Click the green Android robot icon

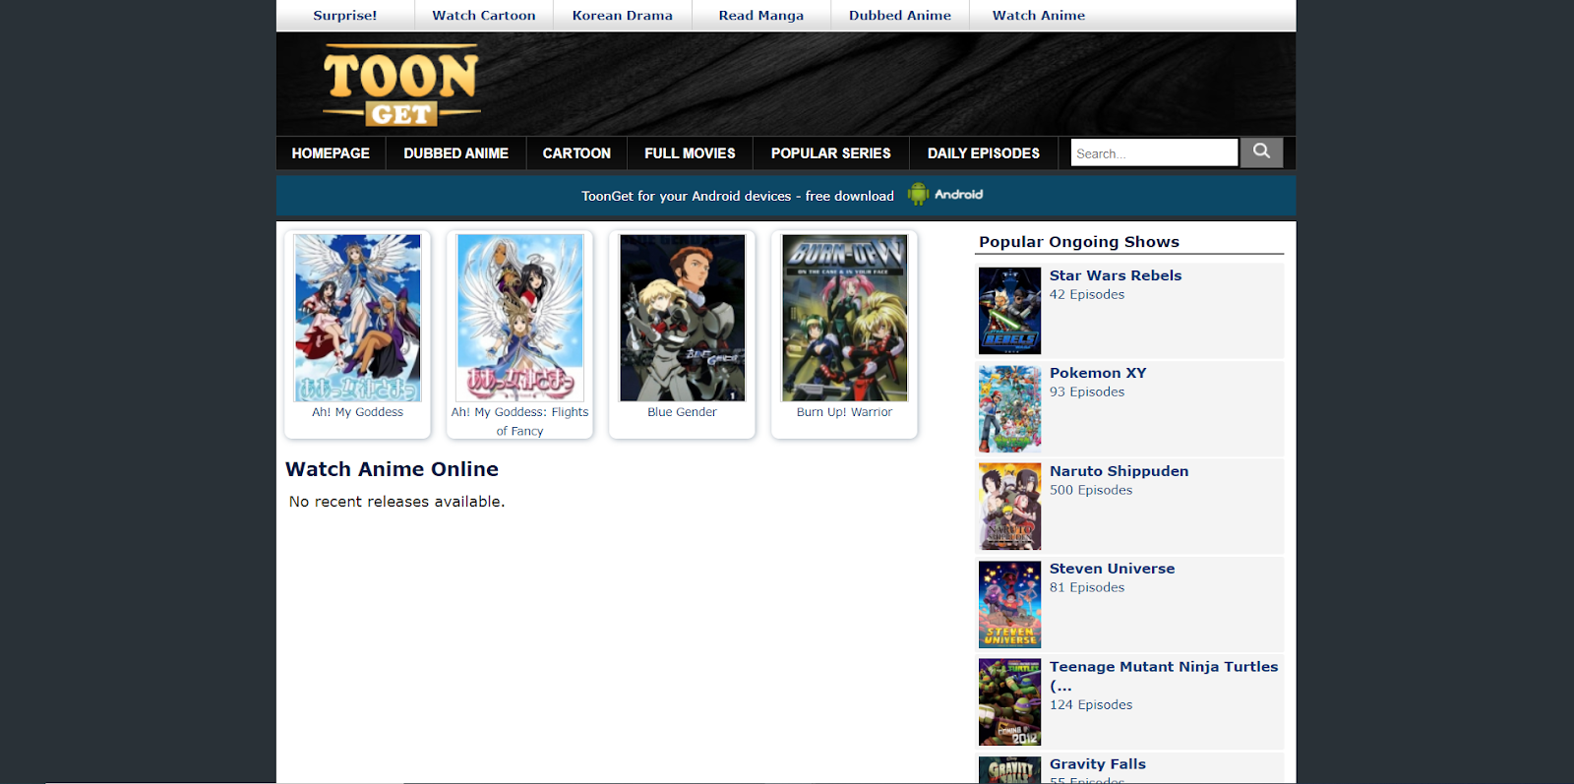pyautogui.click(x=918, y=194)
